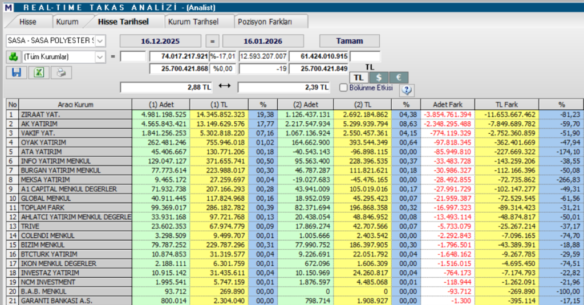Open the Tüm Kurumlar dropdown
This screenshot has width=584, height=305.
100,57
